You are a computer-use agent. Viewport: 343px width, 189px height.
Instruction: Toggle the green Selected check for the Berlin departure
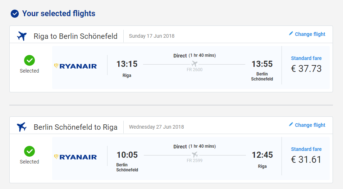(x=29, y=151)
